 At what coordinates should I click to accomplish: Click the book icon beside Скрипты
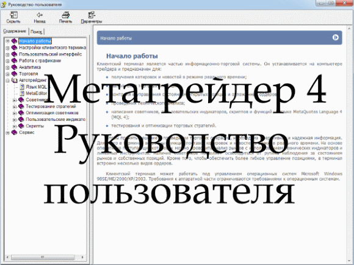21,126
